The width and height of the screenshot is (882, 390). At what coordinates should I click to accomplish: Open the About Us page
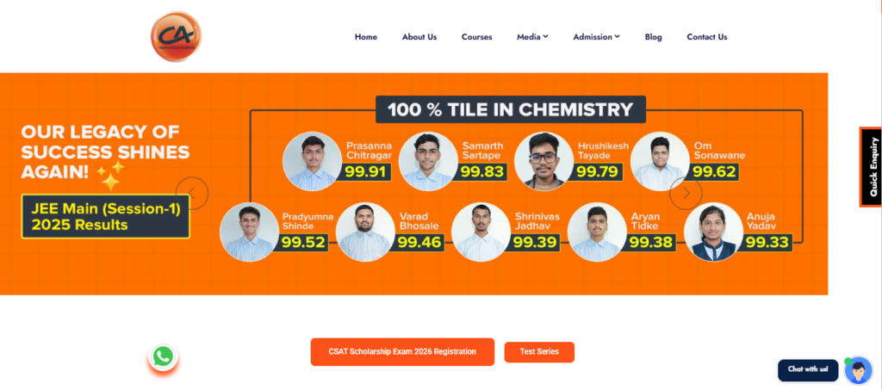coord(419,36)
